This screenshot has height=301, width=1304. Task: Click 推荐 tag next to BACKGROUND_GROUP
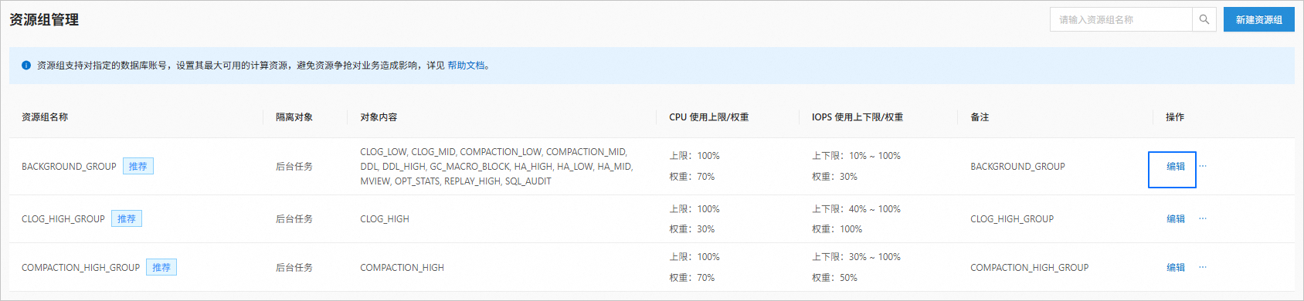click(x=138, y=166)
